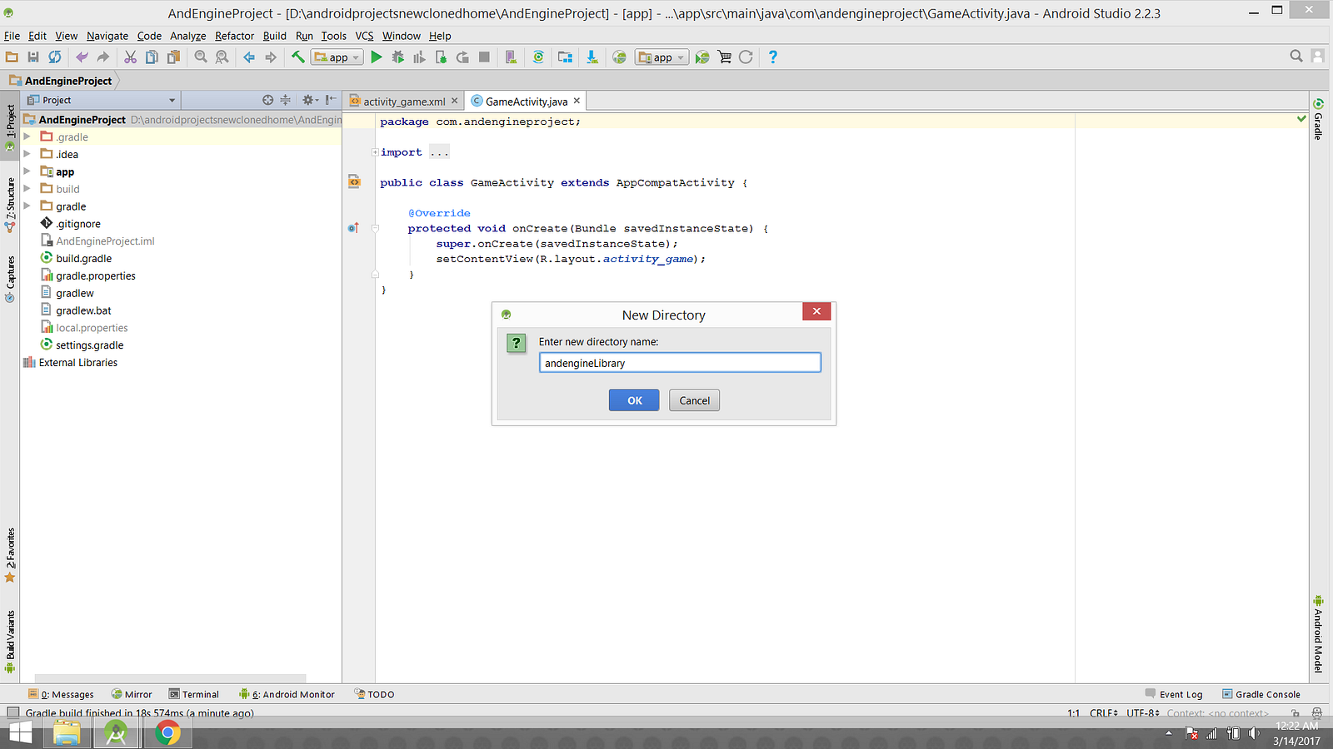Click Cancel in New Directory dialog
The height and width of the screenshot is (749, 1333).
tap(695, 400)
